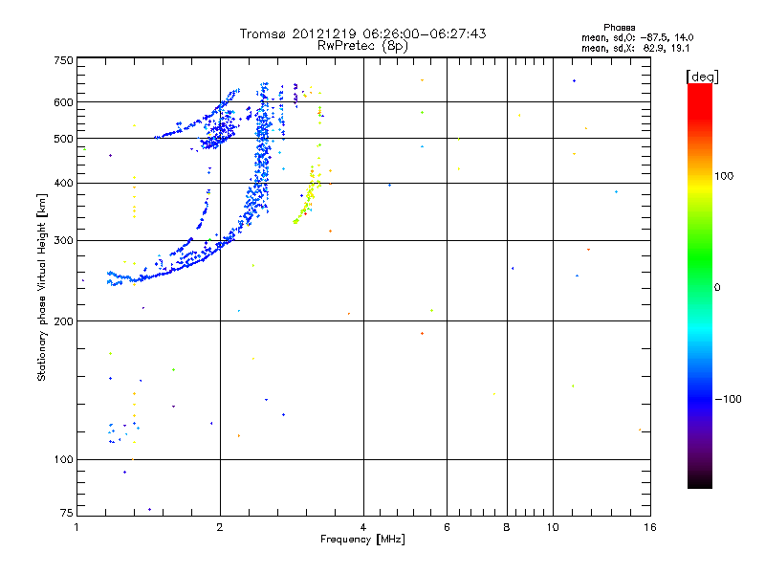Click the dense blue vertical trace near 2.5 MHz
This screenshot has height=574, width=765.
tap(262, 151)
